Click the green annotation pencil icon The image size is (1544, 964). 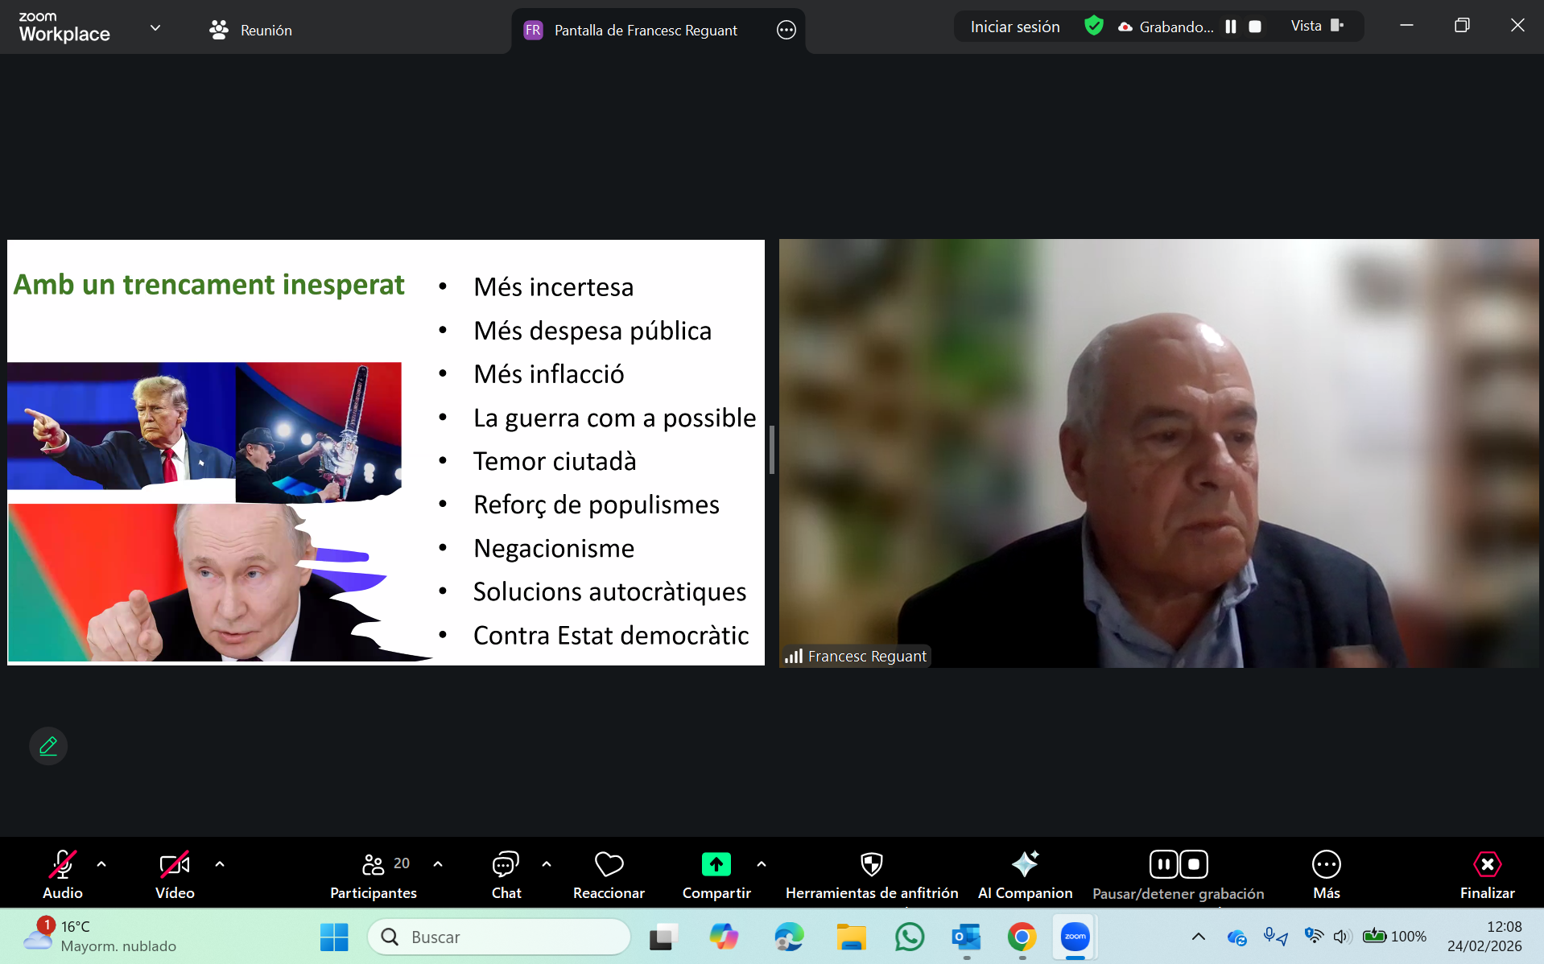pos(48,746)
